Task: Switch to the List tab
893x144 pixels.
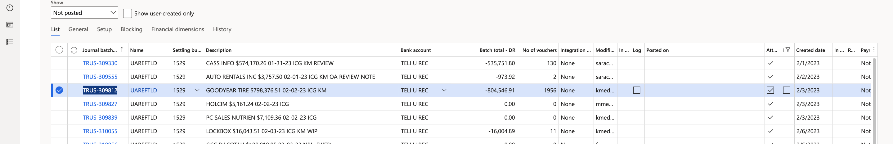Action: tap(56, 29)
